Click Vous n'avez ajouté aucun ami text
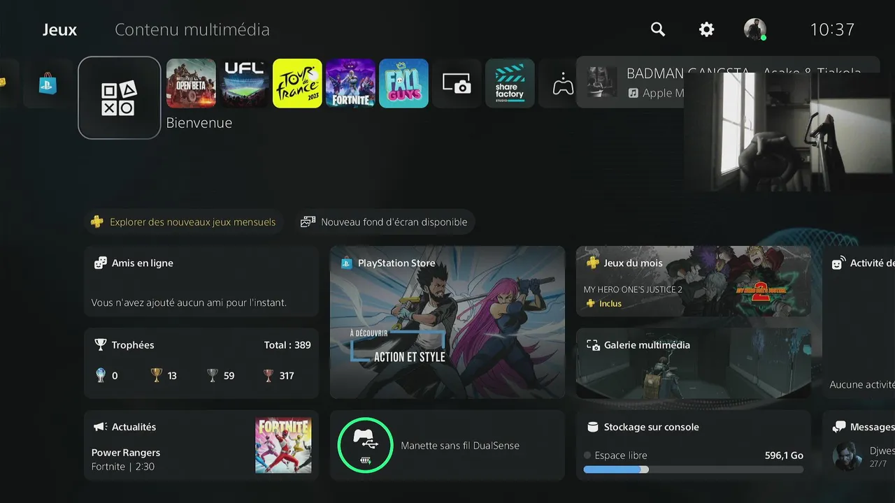 [x=189, y=303]
